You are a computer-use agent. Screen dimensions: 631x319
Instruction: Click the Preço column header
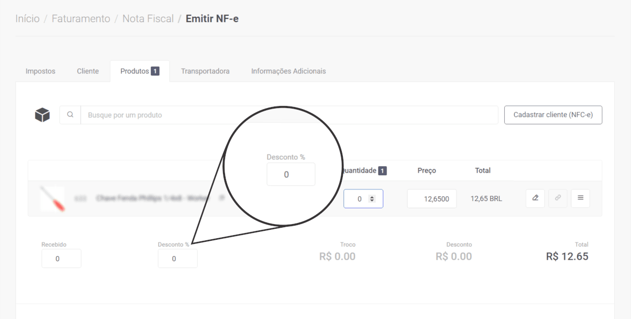[x=426, y=171]
